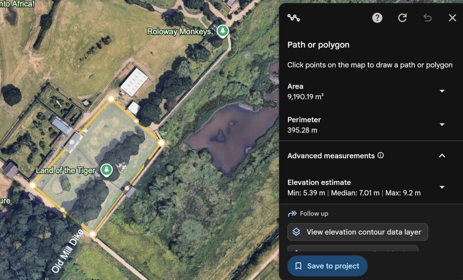Click the path or polygon tool icon

pyautogui.click(x=294, y=18)
